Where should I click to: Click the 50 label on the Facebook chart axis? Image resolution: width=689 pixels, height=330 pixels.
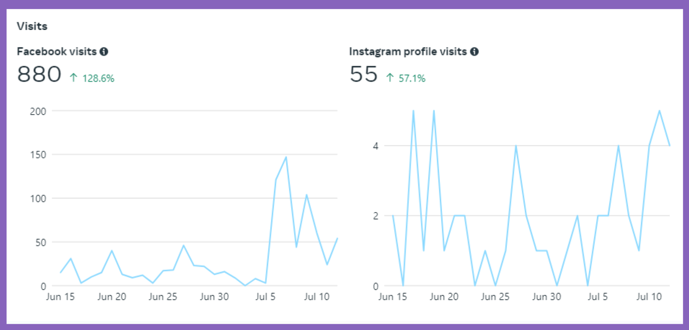click(41, 243)
